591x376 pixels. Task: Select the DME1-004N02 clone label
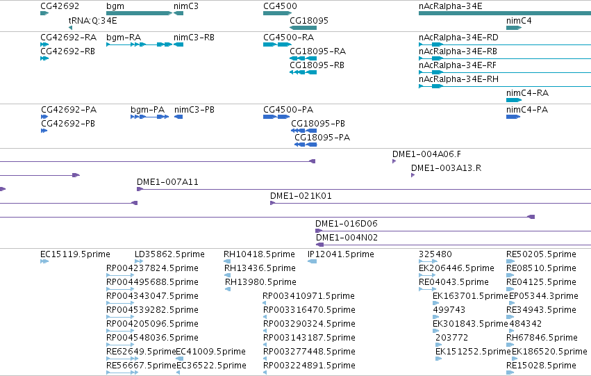click(347, 238)
